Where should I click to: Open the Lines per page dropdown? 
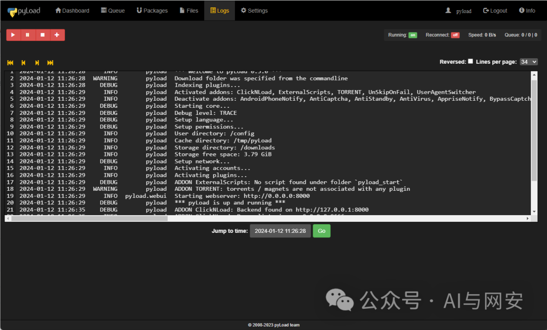click(x=528, y=62)
